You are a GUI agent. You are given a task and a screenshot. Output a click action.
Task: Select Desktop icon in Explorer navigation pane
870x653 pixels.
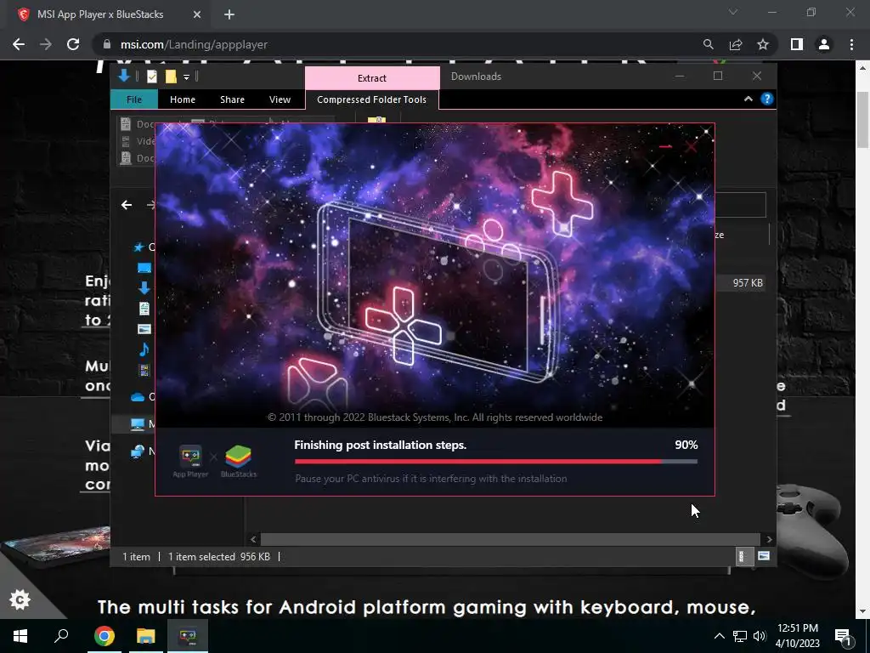pyautogui.click(x=144, y=268)
